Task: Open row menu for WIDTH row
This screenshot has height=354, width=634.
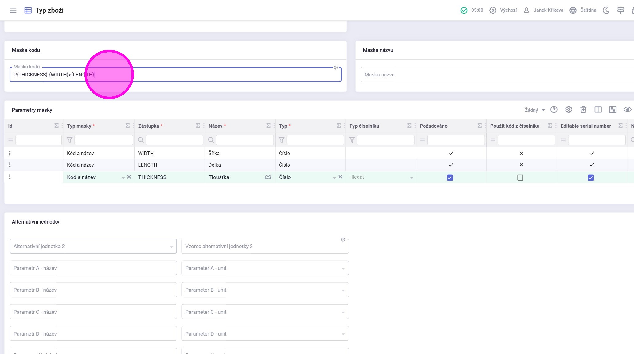Action: click(10, 153)
